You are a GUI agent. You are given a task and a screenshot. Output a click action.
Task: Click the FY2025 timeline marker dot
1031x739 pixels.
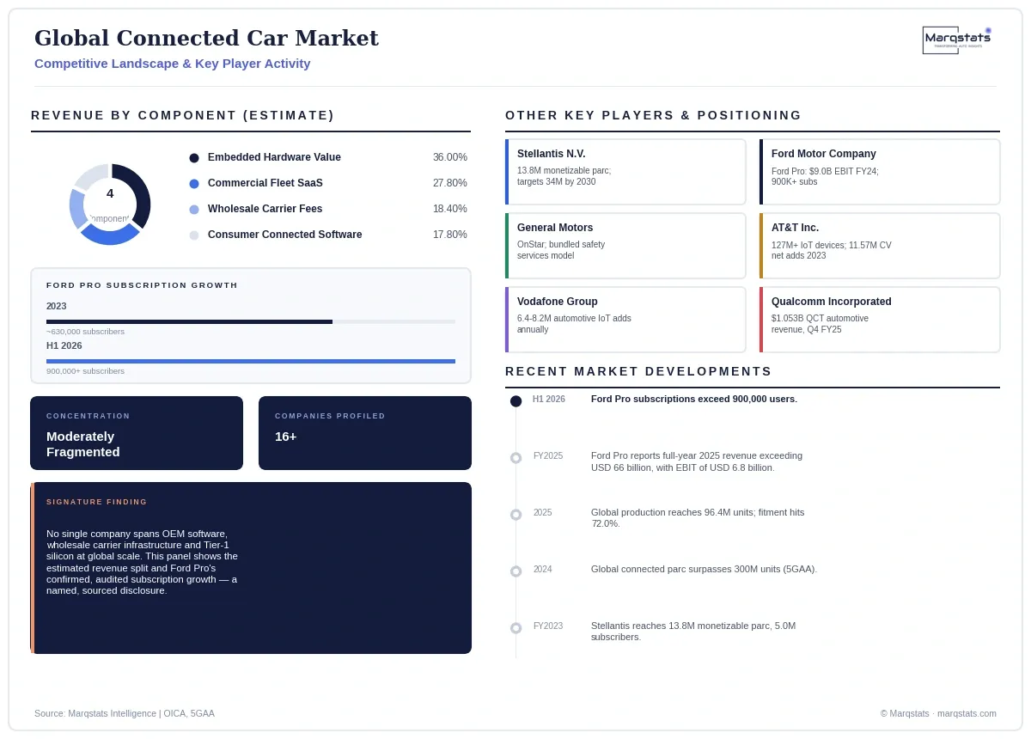pos(515,458)
